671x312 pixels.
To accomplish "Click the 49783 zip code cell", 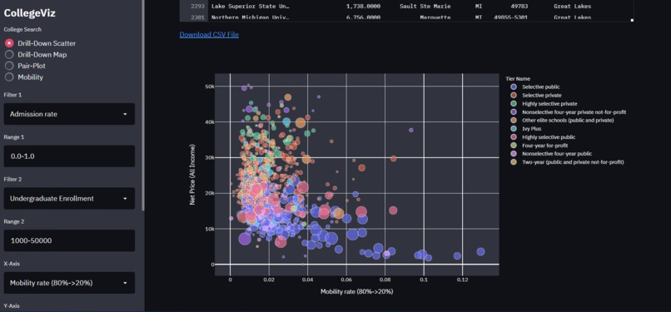I will (519, 7).
